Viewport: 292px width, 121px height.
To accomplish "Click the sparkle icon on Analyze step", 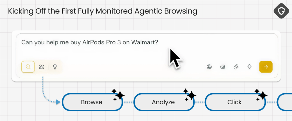I will [x=189, y=94].
